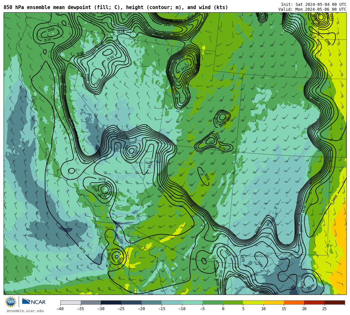Click the NCAR logo

(34, 302)
